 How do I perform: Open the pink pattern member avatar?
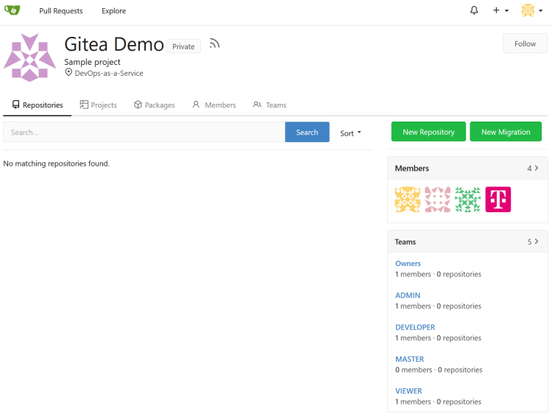click(x=438, y=199)
